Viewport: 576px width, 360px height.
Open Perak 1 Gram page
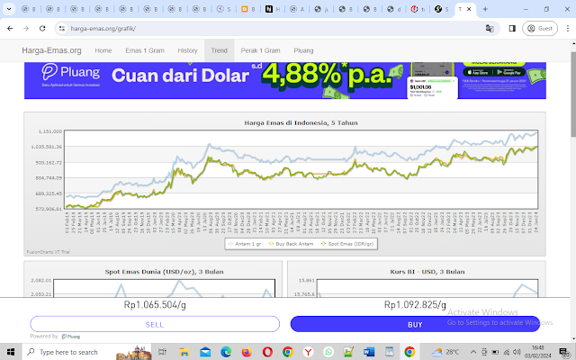click(260, 50)
